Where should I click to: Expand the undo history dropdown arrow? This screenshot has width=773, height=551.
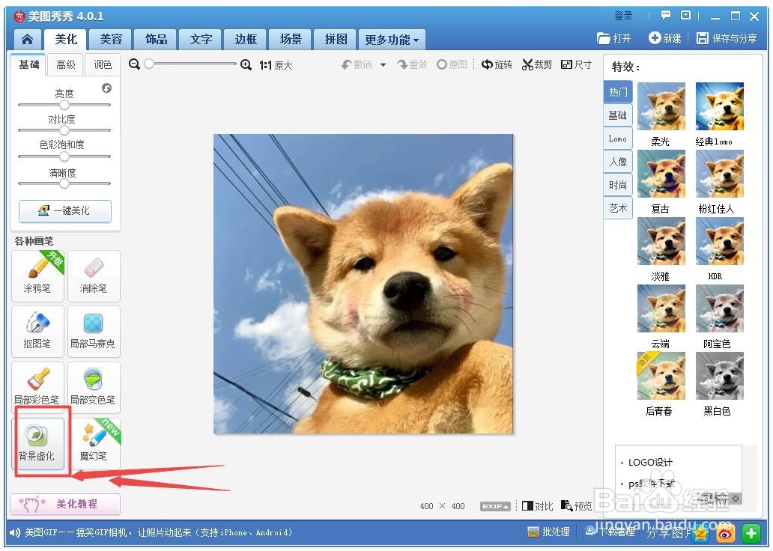[383, 65]
